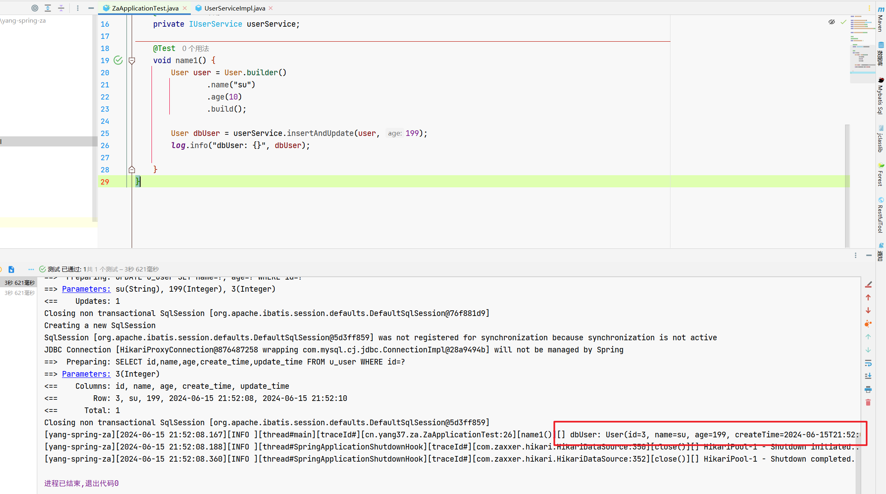
Task: Click the 0 个用法 usages hint
Action: click(x=195, y=49)
